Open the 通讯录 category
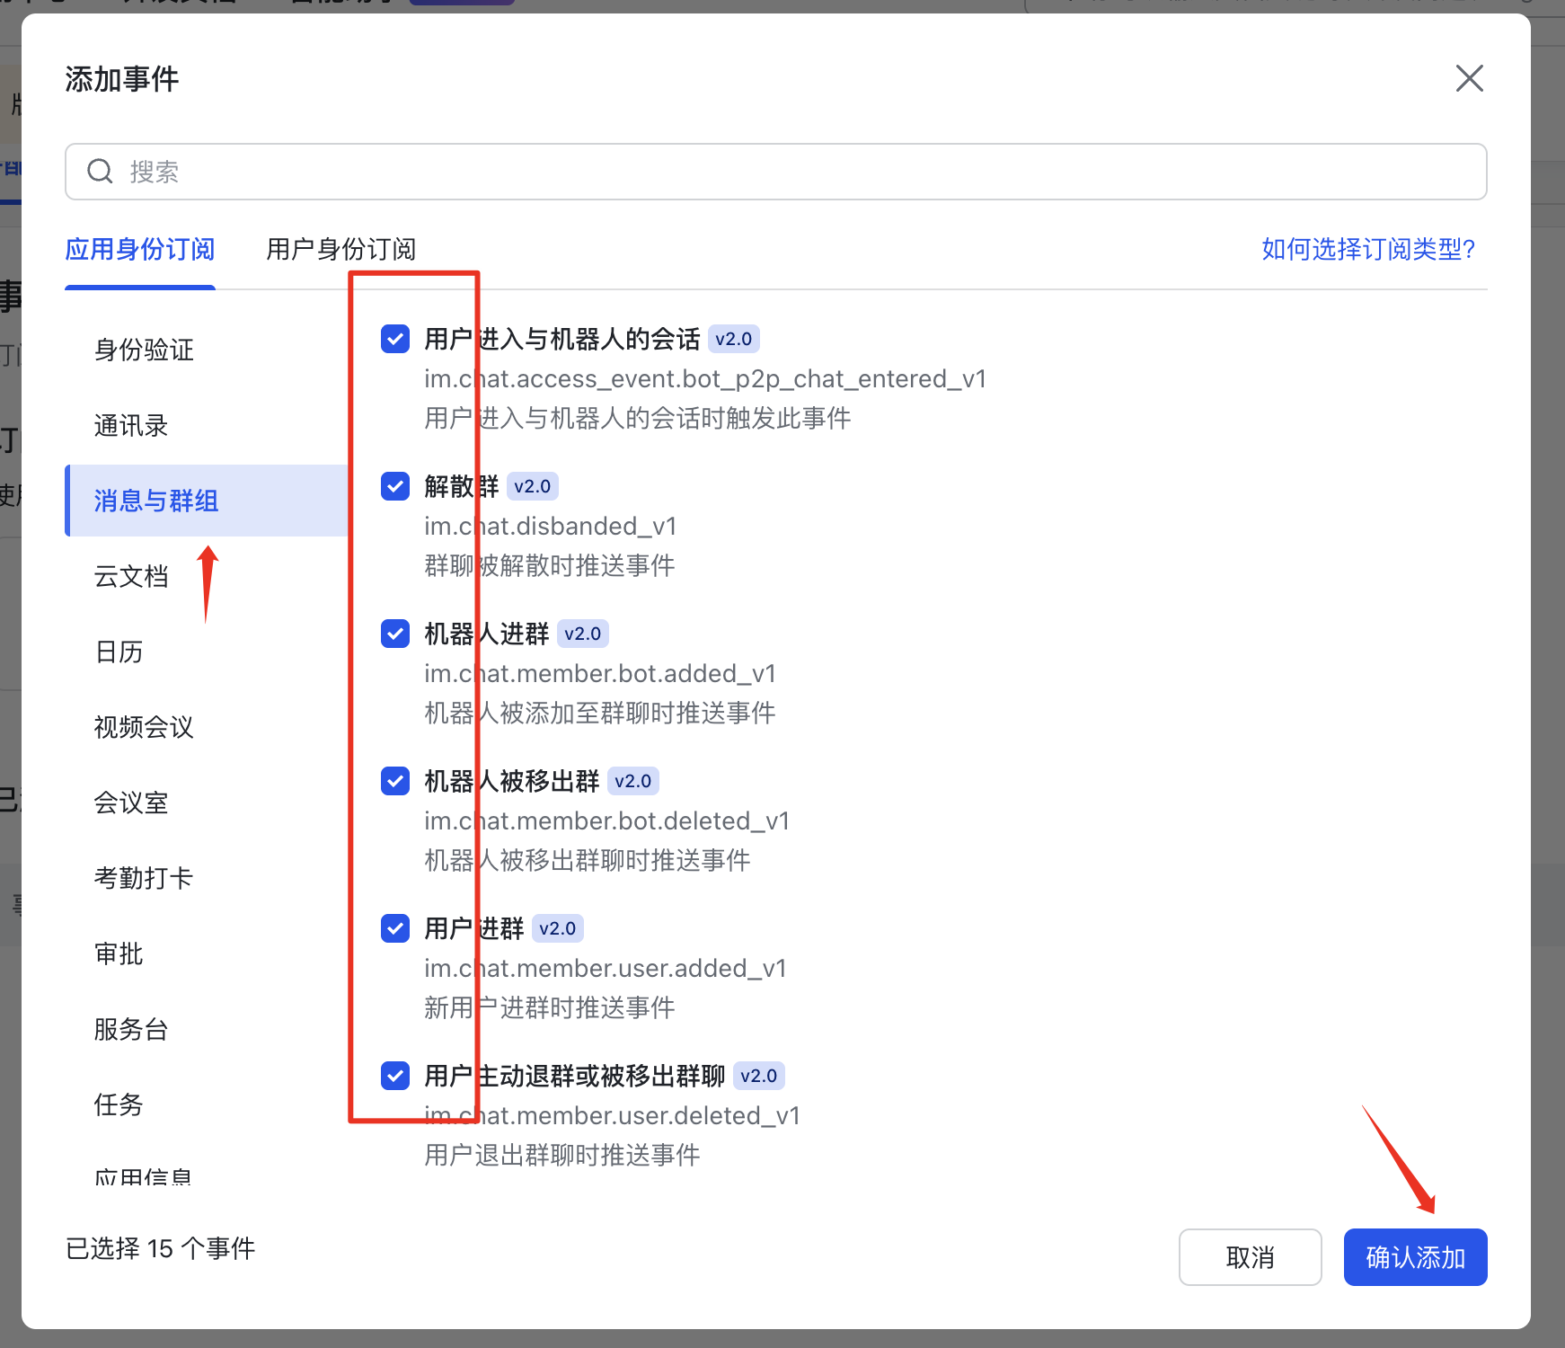The image size is (1565, 1348). coord(130,426)
